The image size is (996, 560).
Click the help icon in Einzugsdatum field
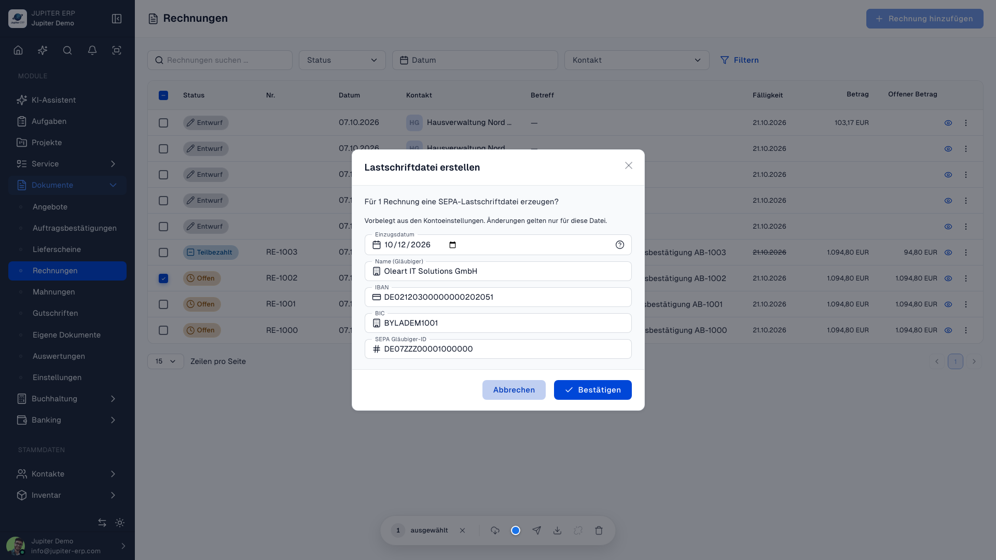[620, 245]
